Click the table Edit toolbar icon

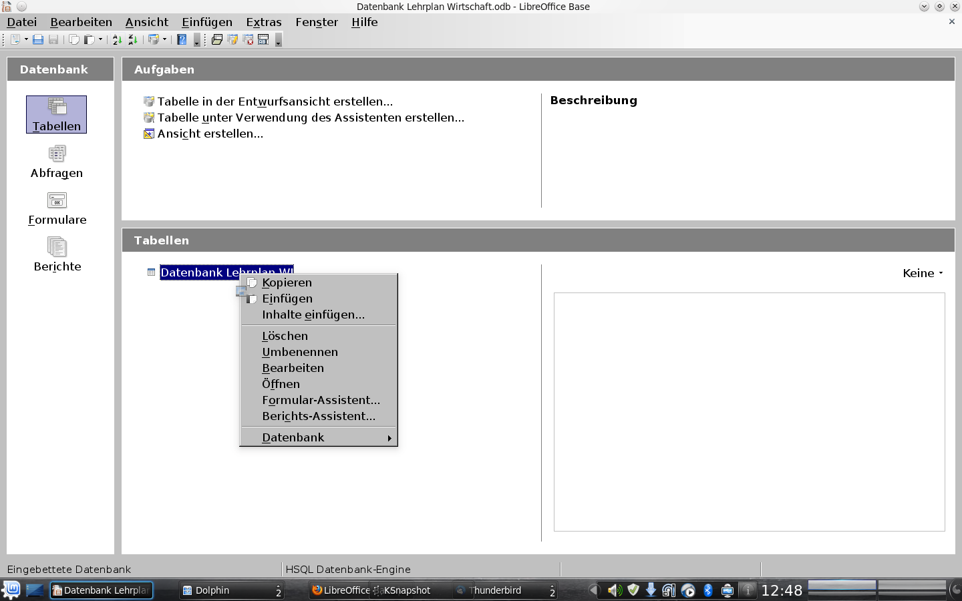tap(232, 40)
